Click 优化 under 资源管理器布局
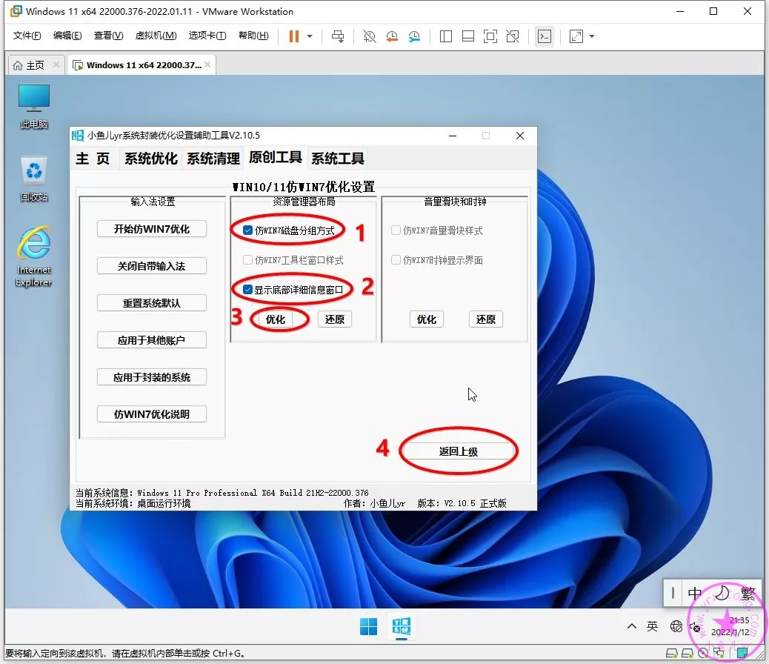Screen dimensions: 769x664 coord(276,319)
